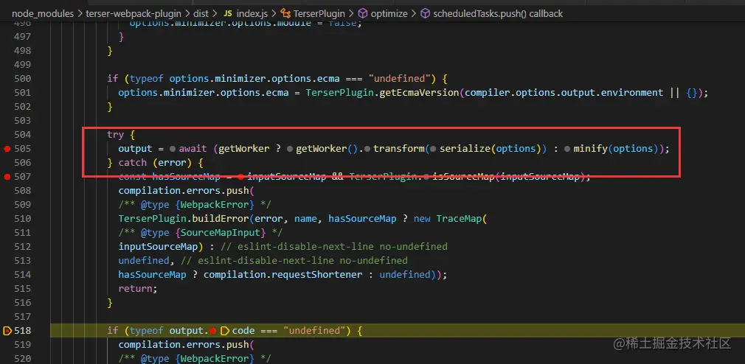Click line number 502

point(23,107)
